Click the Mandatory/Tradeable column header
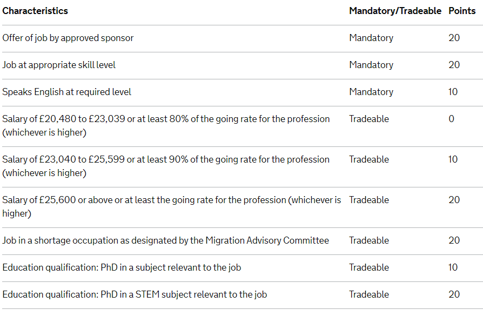The height and width of the screenshot is (316, 483). [x=395, y=11]
